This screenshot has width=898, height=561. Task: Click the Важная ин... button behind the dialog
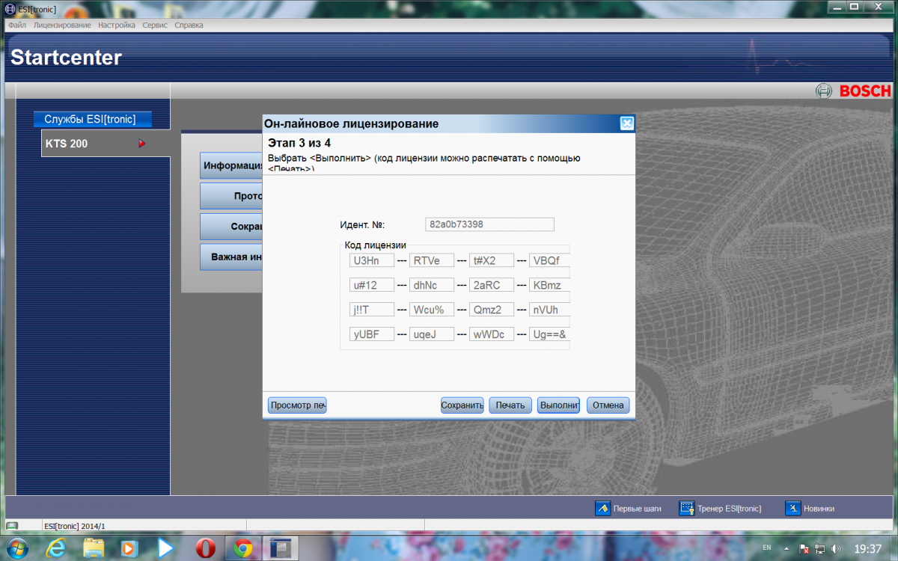(231, 257)
